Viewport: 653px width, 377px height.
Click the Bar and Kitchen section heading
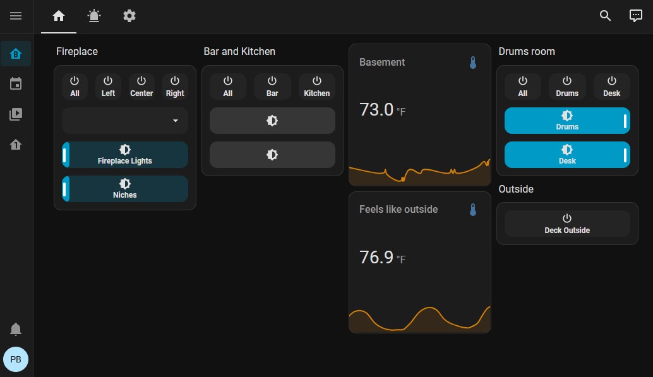pyautogui.click(x=239, y=52)
